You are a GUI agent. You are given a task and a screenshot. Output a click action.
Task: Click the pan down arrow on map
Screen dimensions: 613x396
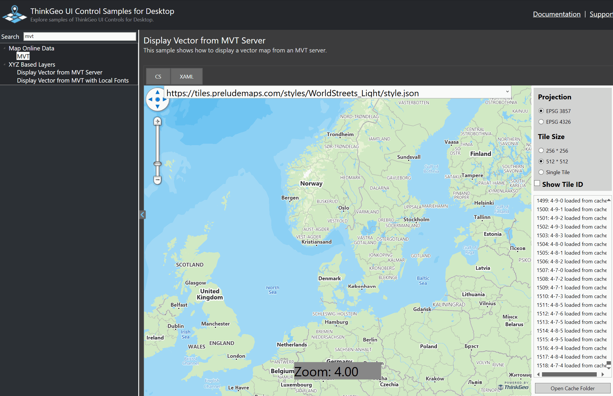click(x=157, y=107)
